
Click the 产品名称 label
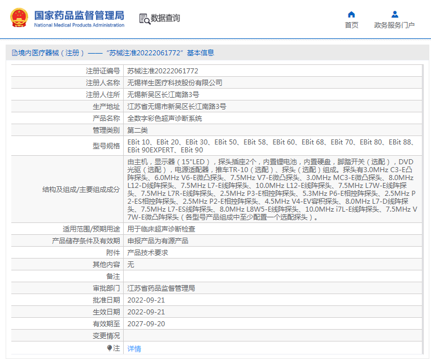pyautogui.click(x=106, y=119)
